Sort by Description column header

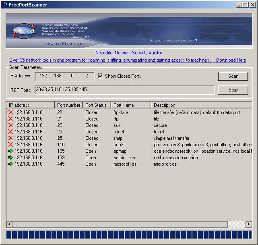point(202,105)
